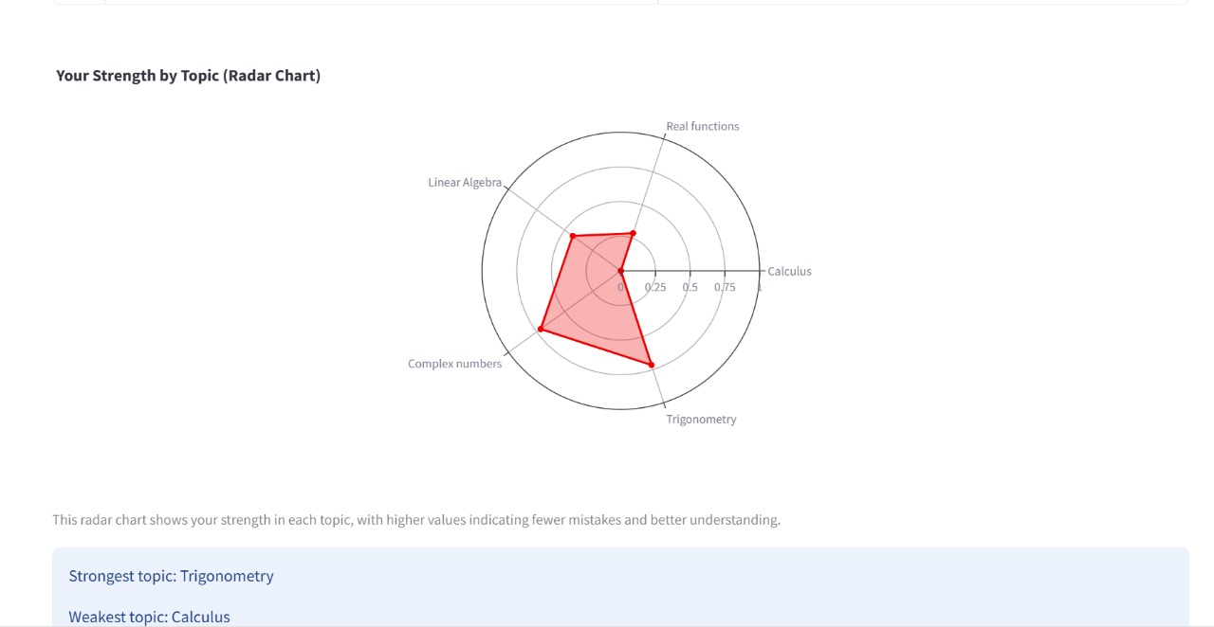Click the 'Weakest topic: Calculus' text
Image resolution: width=1214 pixels, height=627 pixels.
click(150, 617)
